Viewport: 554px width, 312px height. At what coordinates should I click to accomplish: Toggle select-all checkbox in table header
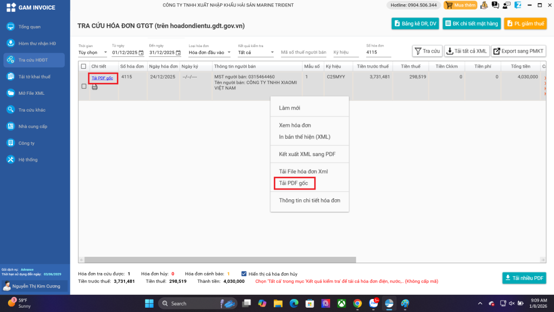click(83, 67)
